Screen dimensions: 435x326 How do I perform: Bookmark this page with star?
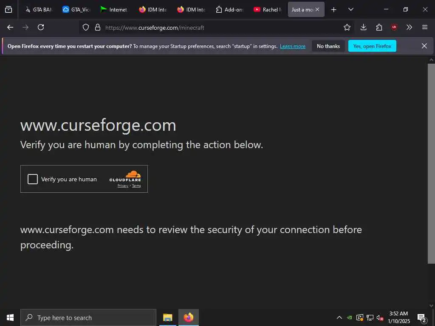[x=347, y=27]
